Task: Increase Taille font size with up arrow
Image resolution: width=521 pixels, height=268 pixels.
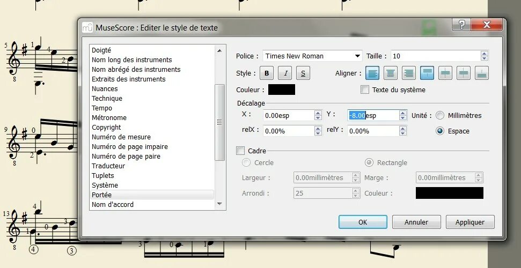Action: click(x=485, y=54)
